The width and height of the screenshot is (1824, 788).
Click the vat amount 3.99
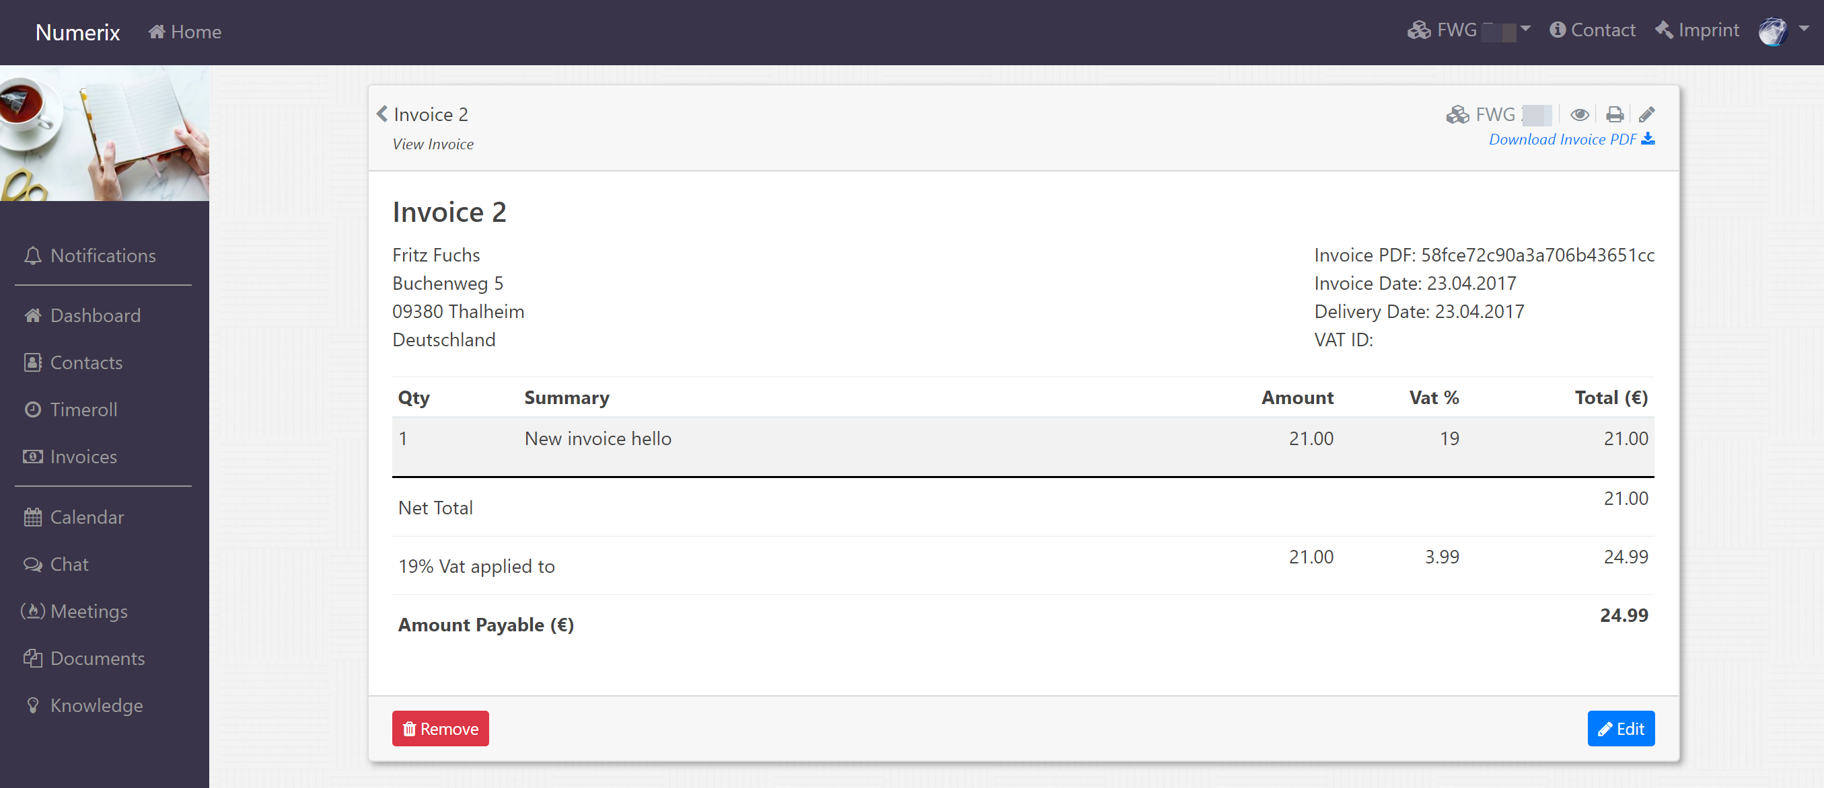(1442, 557)
